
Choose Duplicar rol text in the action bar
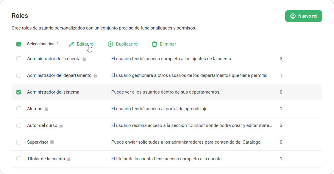(127, 44)
